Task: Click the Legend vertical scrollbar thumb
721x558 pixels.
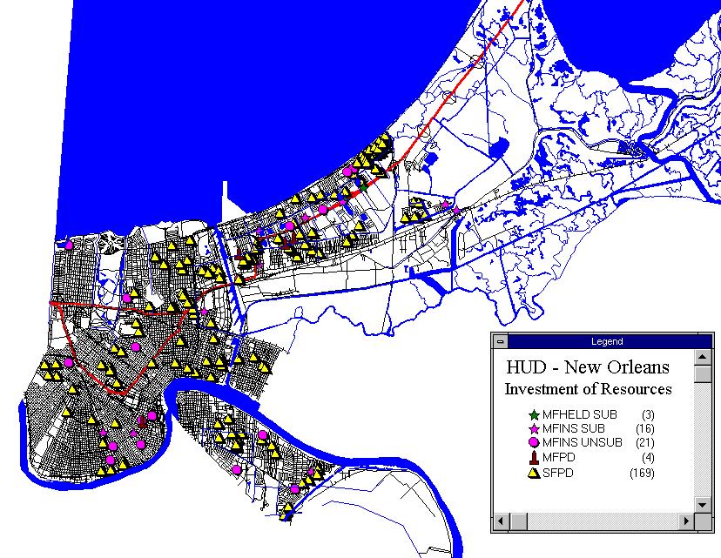Action: (702, 373)
